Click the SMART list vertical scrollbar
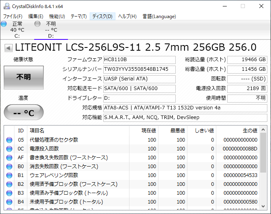Image resolution: width=271 pixels, height=214 pixels. coord(263,153)
